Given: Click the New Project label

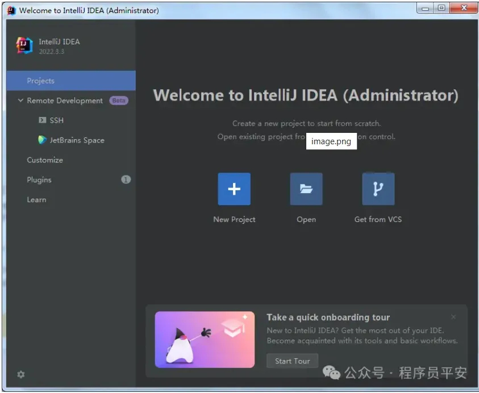Looking at the screenshot, I should point(234,219).
